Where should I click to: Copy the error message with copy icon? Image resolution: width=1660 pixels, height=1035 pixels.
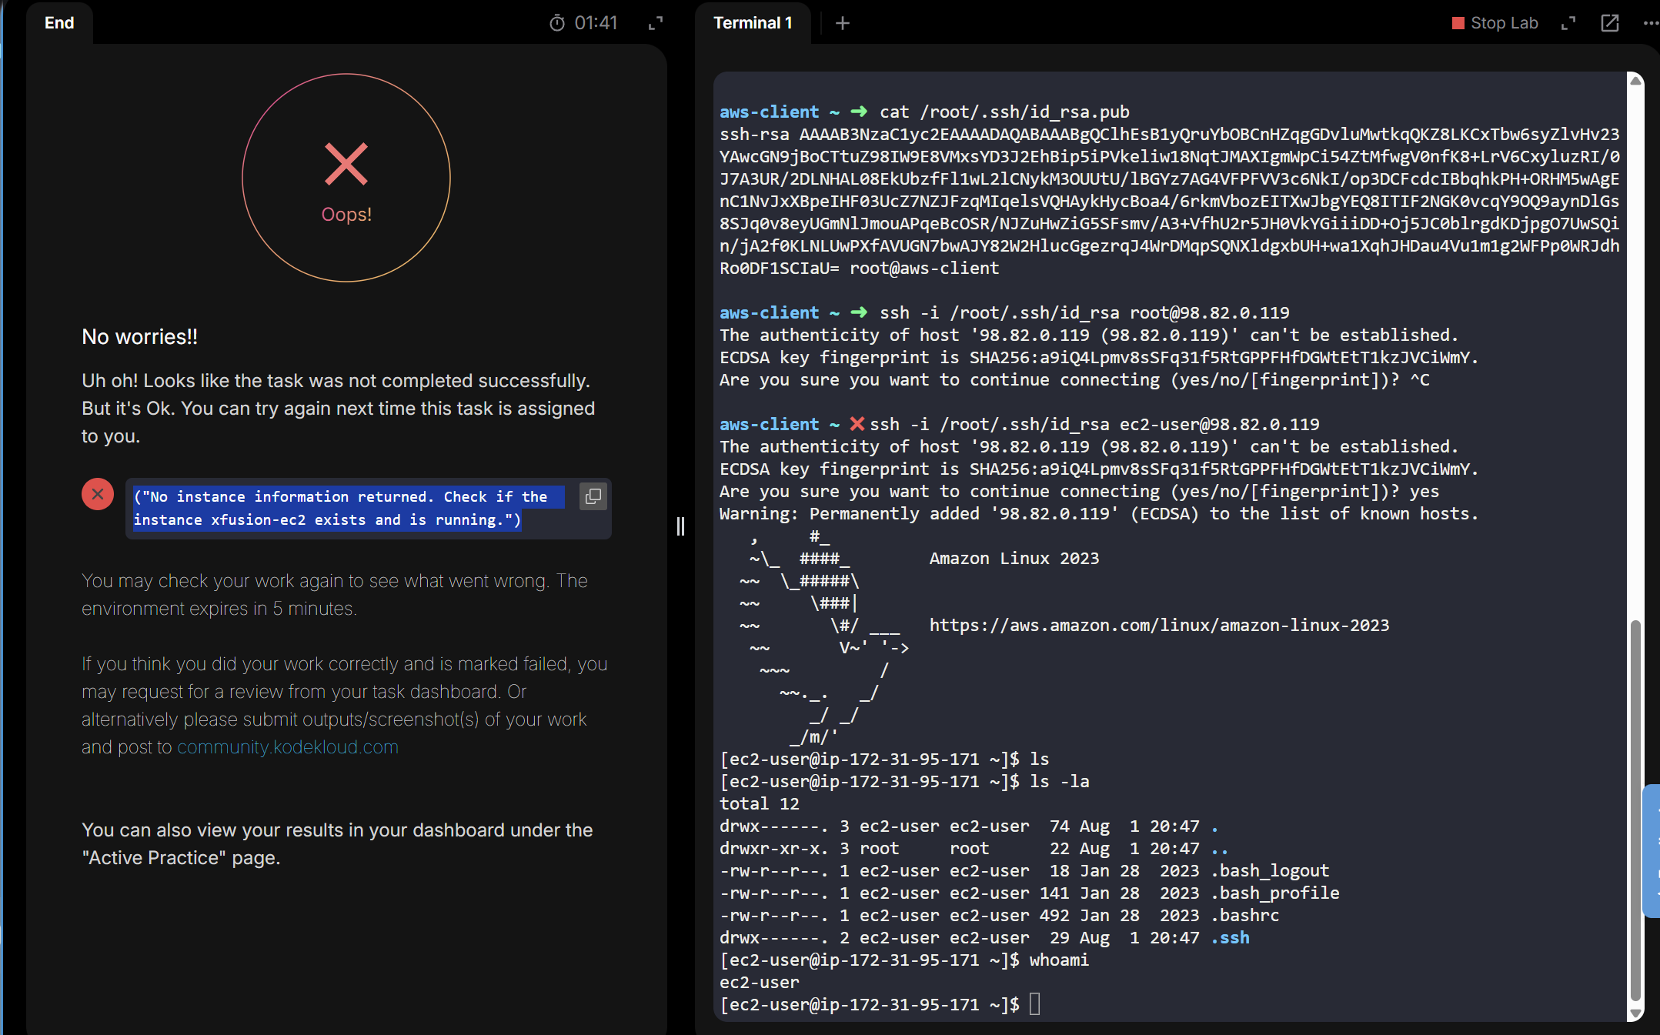tap(593, 496)
